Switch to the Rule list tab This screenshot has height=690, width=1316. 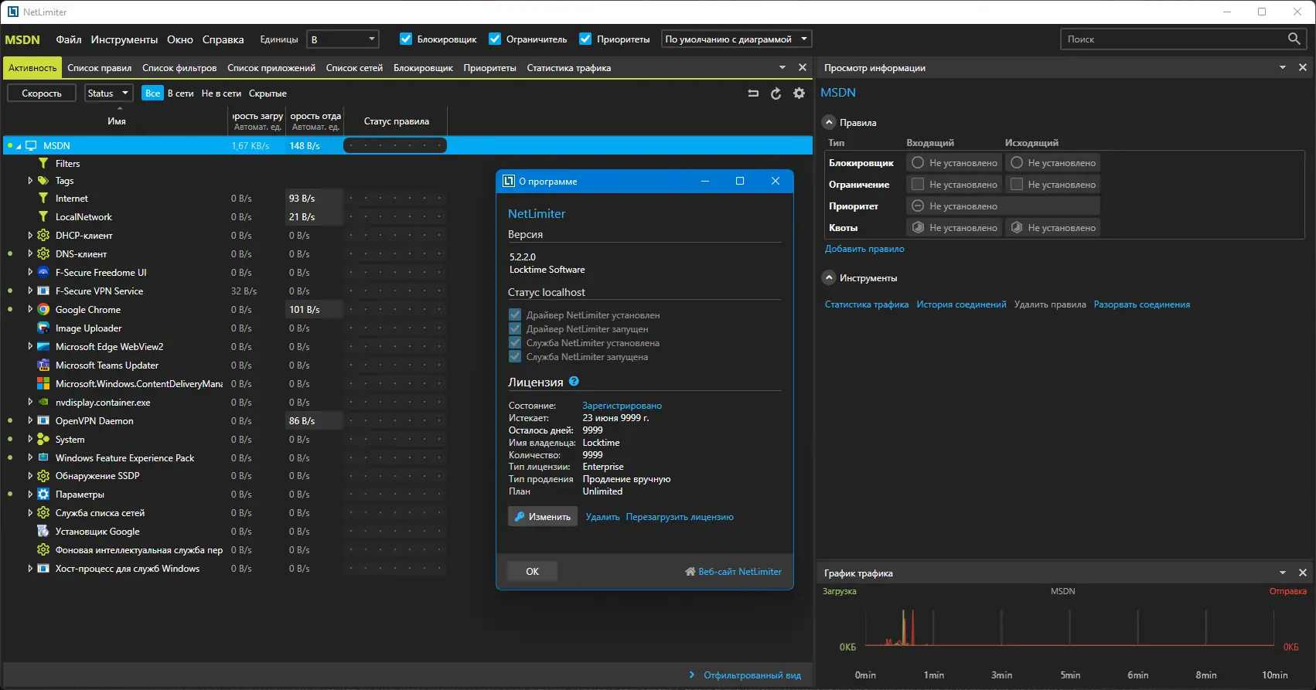coord(99,68)
